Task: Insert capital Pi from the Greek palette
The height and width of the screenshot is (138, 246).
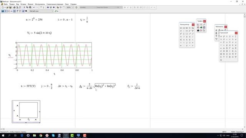Action: click(x=233, y=54)
